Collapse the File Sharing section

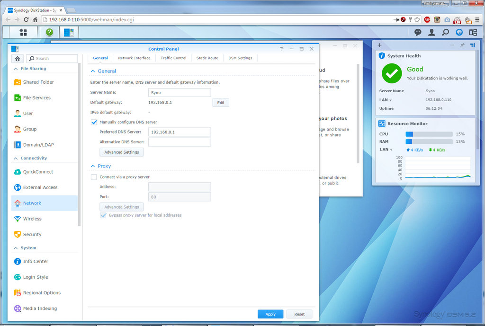(16, 69)
